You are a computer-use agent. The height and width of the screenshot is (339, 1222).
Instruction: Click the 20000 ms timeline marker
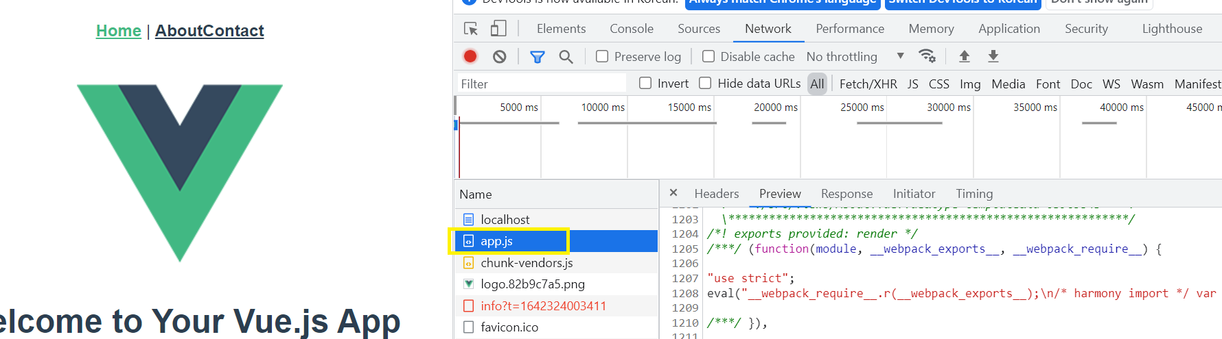[776, 108]
